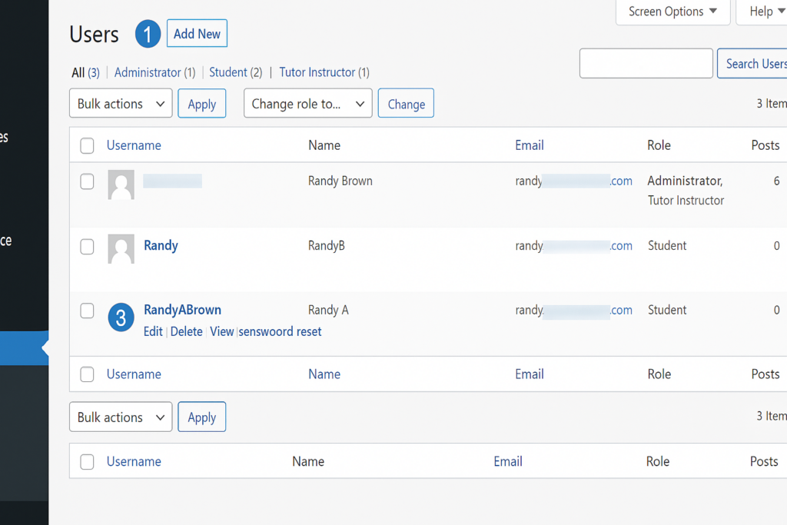Click Delete link under RandyABrown
787x525 pixels.
[x=186, y=332]
